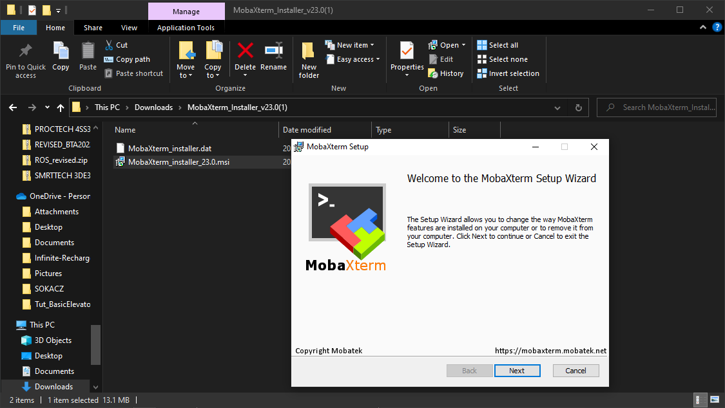Create a New folder from the ribbon
Screen dimensions: 725x408
point(309,53)
